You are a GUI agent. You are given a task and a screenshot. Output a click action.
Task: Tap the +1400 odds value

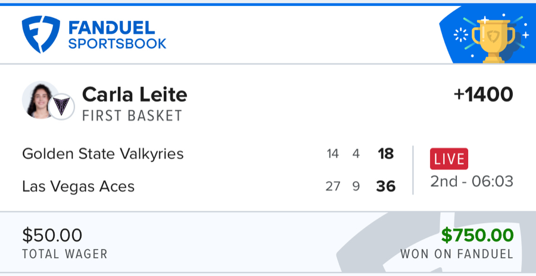482,95
